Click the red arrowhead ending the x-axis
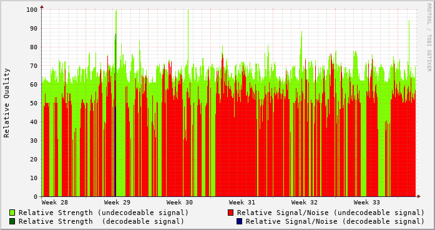 point(419,196)
